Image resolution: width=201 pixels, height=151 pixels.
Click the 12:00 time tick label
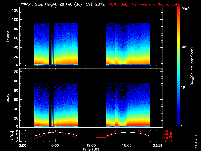coord(91,146)
